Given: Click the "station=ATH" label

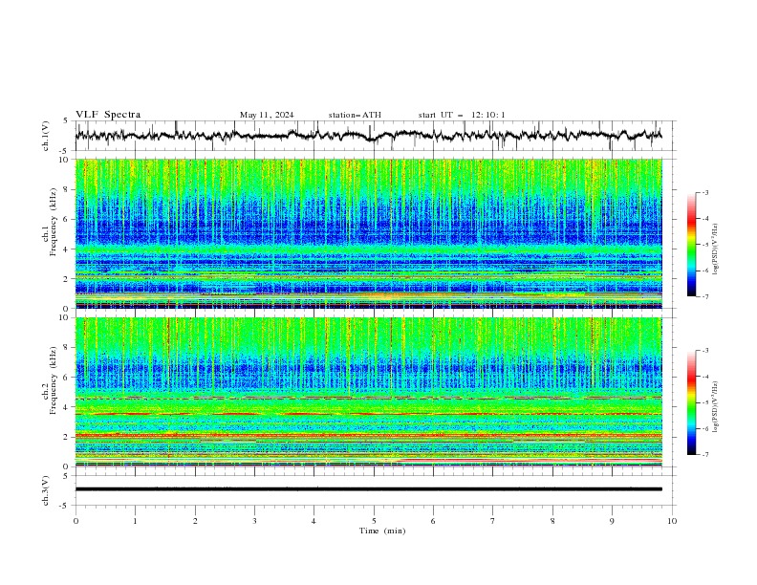Looking at the screenshot, I should pos(355,115).
